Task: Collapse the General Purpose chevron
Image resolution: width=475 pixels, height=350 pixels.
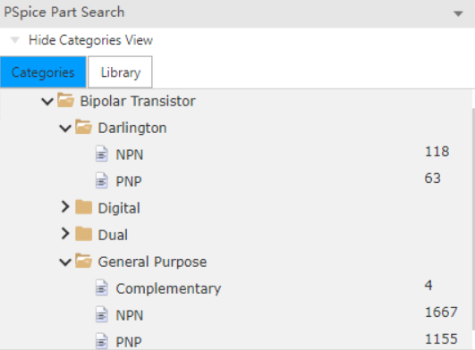Action: point(65,262)
